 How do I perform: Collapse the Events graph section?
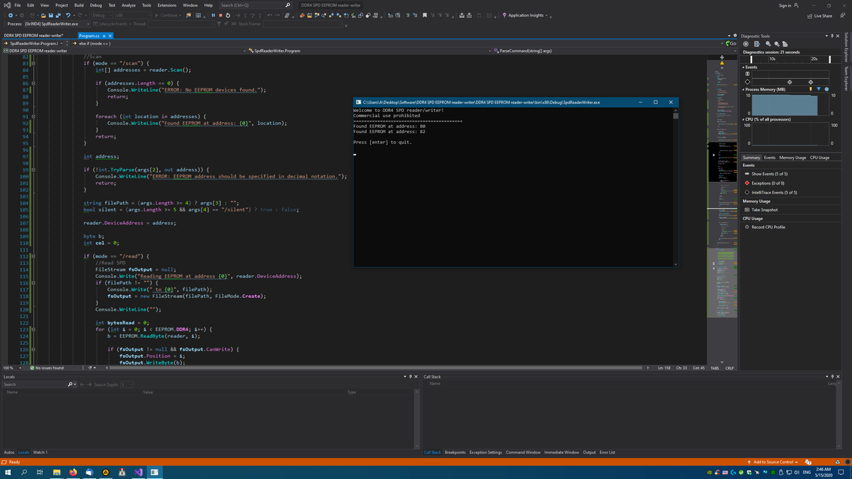point(744,67)
